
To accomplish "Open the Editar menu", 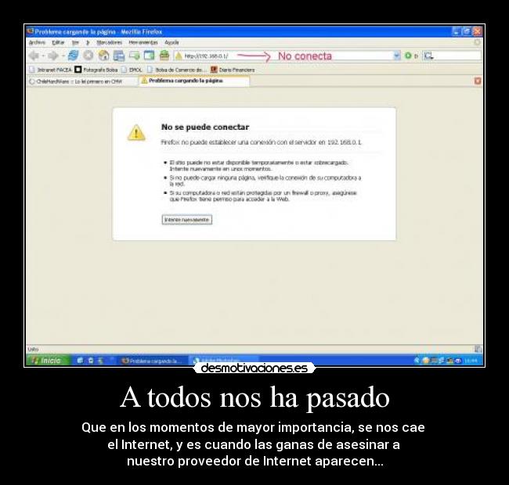I will [58, 42].
